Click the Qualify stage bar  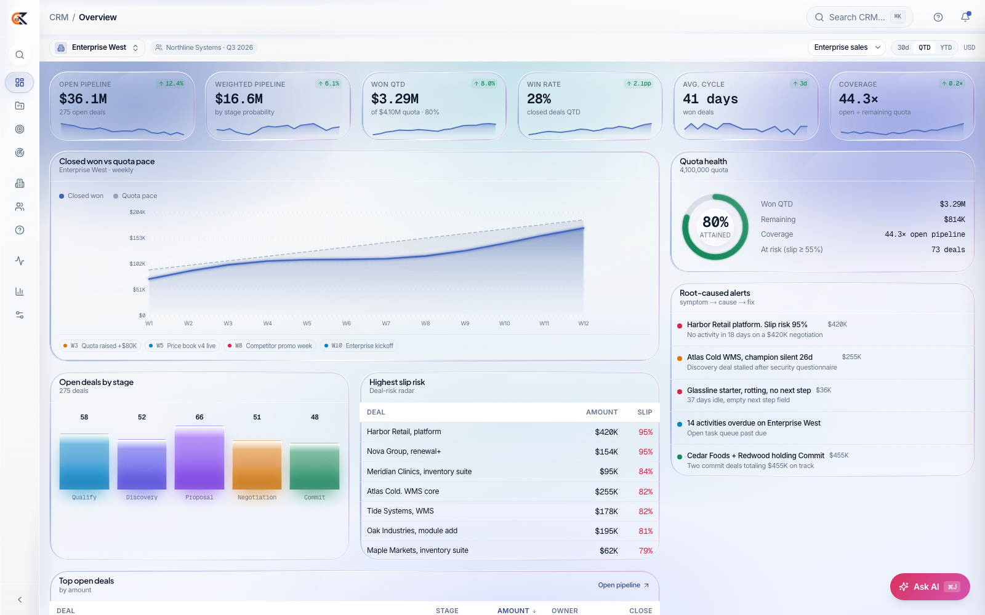pyautogui.click(x=84, y=462)
